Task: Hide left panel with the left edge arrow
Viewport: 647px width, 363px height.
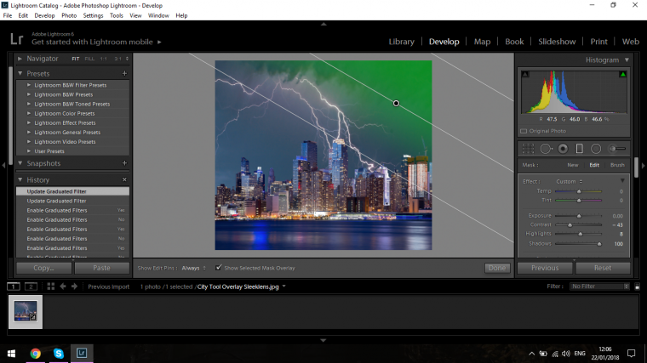Action: (x=3, y=165)
